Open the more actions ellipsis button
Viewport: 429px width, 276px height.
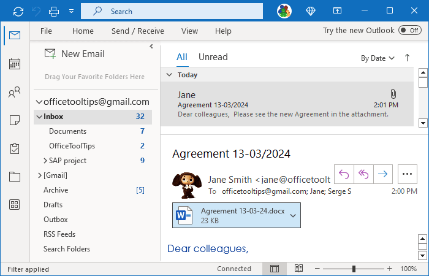coord(407,174)
